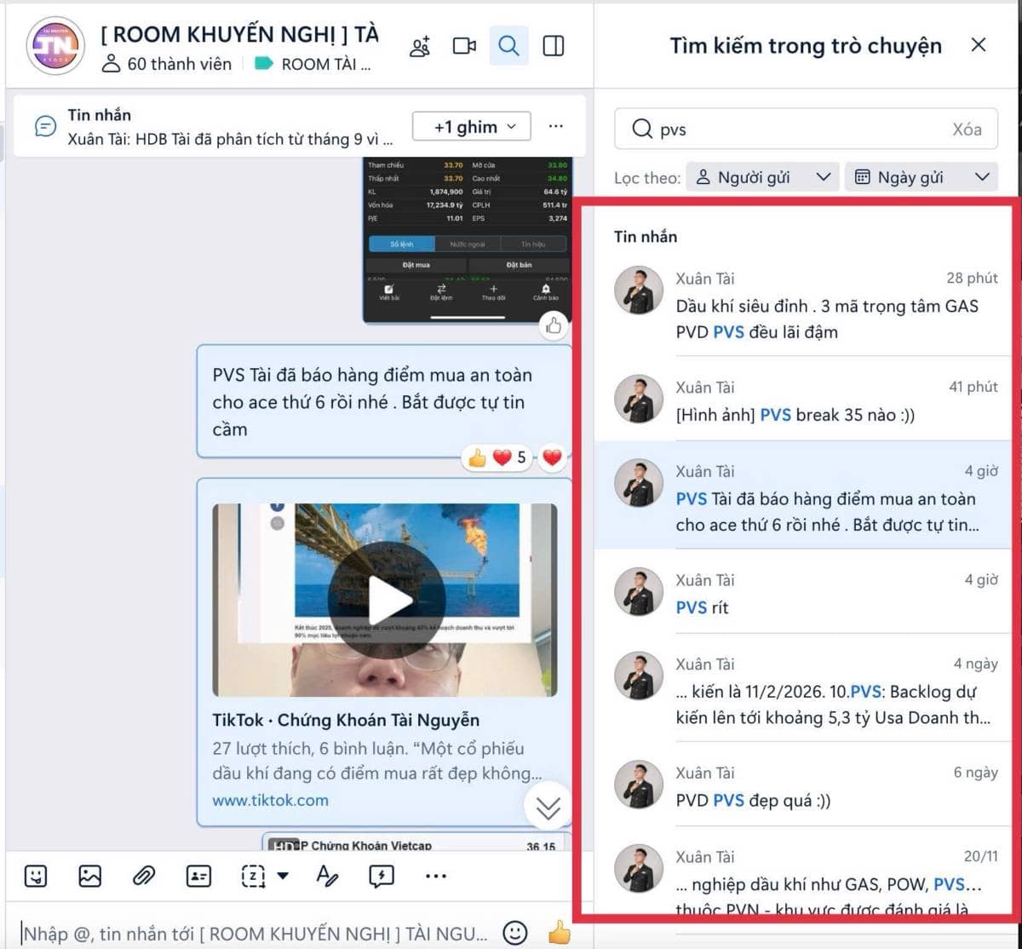This screenshot has width=1022, height=949.
Task: Open the Người gửi sender filter
Action: tap(762, 177)
